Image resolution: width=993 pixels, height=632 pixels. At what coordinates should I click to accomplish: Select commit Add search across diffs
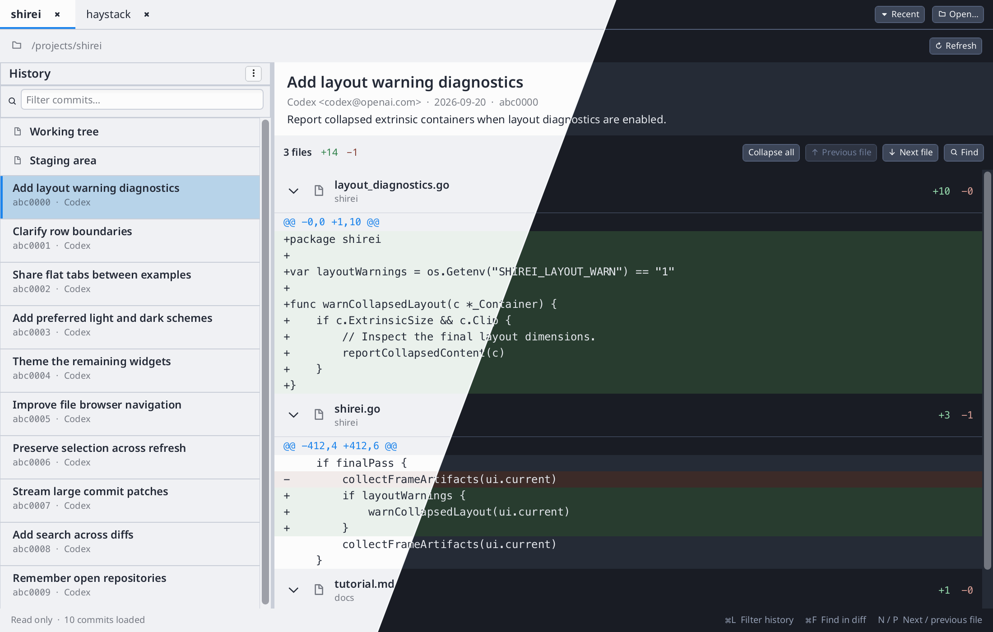(x=130, y=544)
